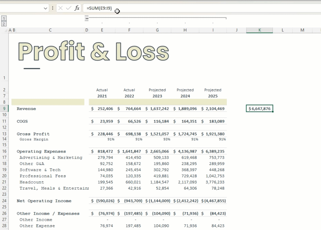The width and height of the screenshot is (321, 230).
Task: Click 2022 other expense value 197,485
Action: pos(133,226)
